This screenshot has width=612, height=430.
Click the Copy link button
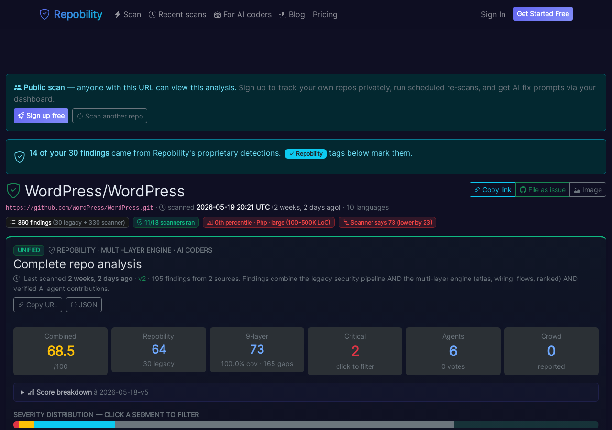pos(492,189)
